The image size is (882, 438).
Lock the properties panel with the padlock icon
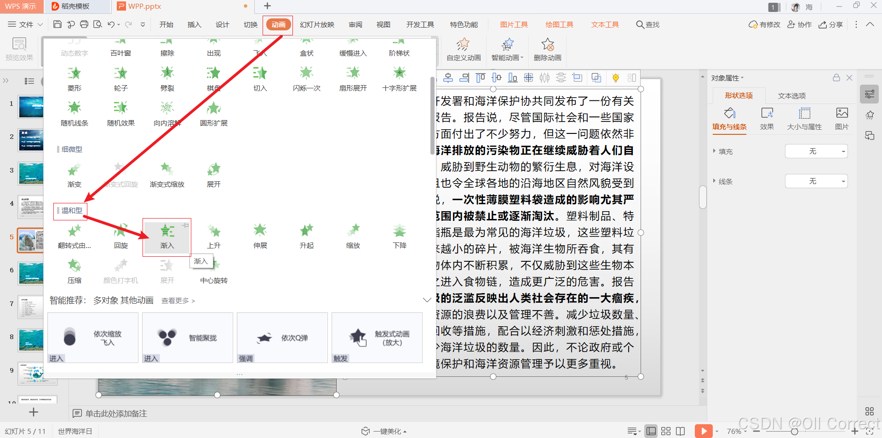click(x=836, y=78)
